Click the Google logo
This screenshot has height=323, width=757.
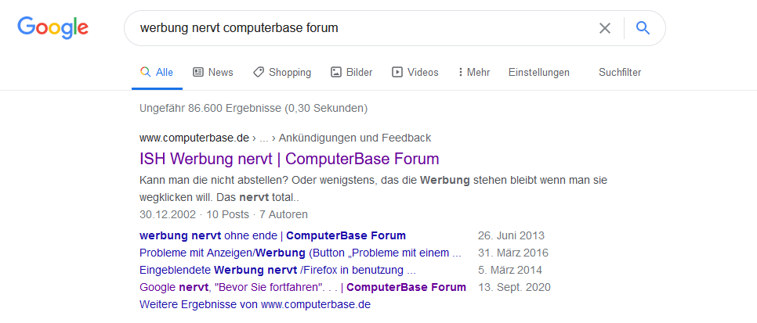[x=53, y=27]
